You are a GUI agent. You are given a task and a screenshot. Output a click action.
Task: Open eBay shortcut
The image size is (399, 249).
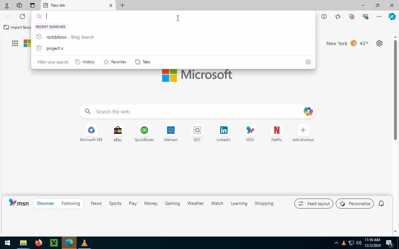coord(118,133)
